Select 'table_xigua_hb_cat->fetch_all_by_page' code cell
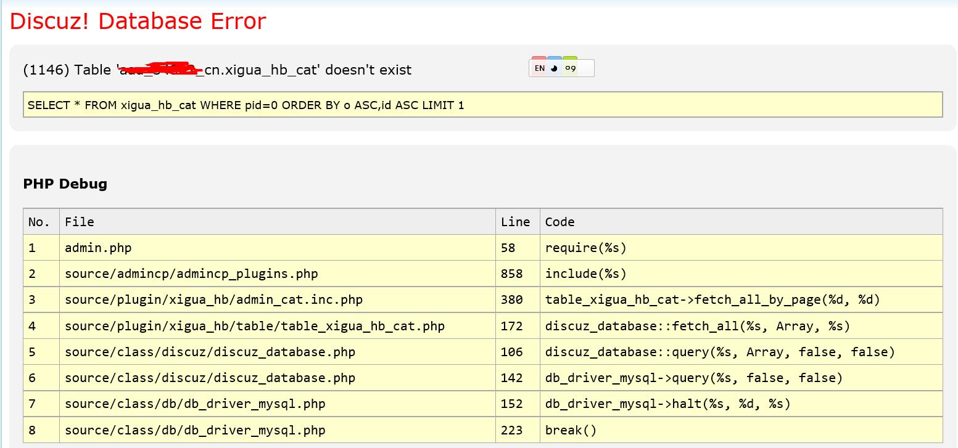The width and height of the screenshot is (958, 448). pos(741,299)
